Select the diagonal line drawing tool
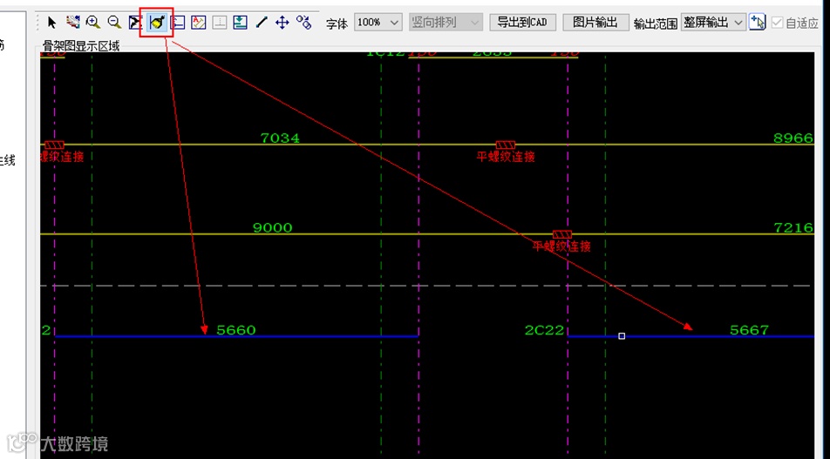 click(x=262, y=23)
